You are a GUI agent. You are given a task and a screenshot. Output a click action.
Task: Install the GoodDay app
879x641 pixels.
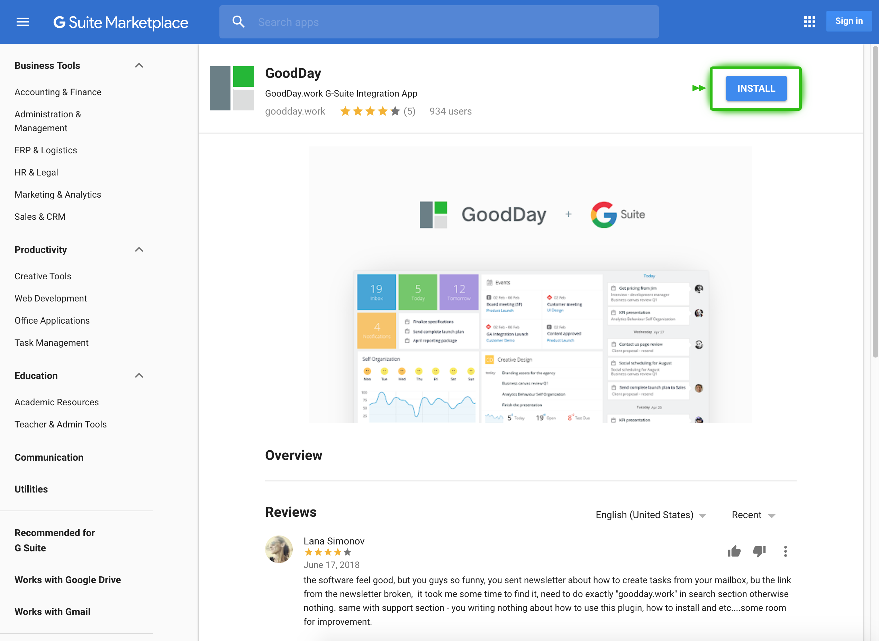point(756,89)
